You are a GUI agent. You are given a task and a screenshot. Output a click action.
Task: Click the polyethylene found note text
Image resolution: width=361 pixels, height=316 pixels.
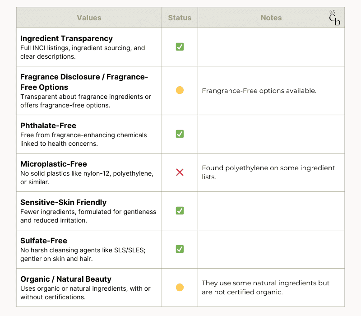pos(268,172)
